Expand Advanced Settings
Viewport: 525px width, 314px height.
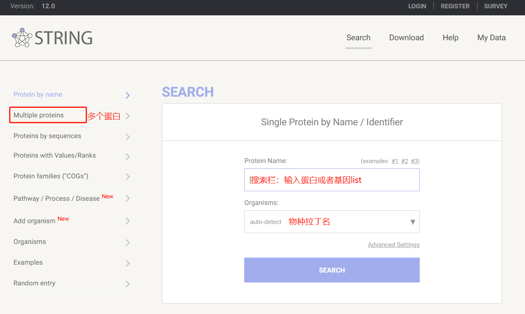[394, 245]
